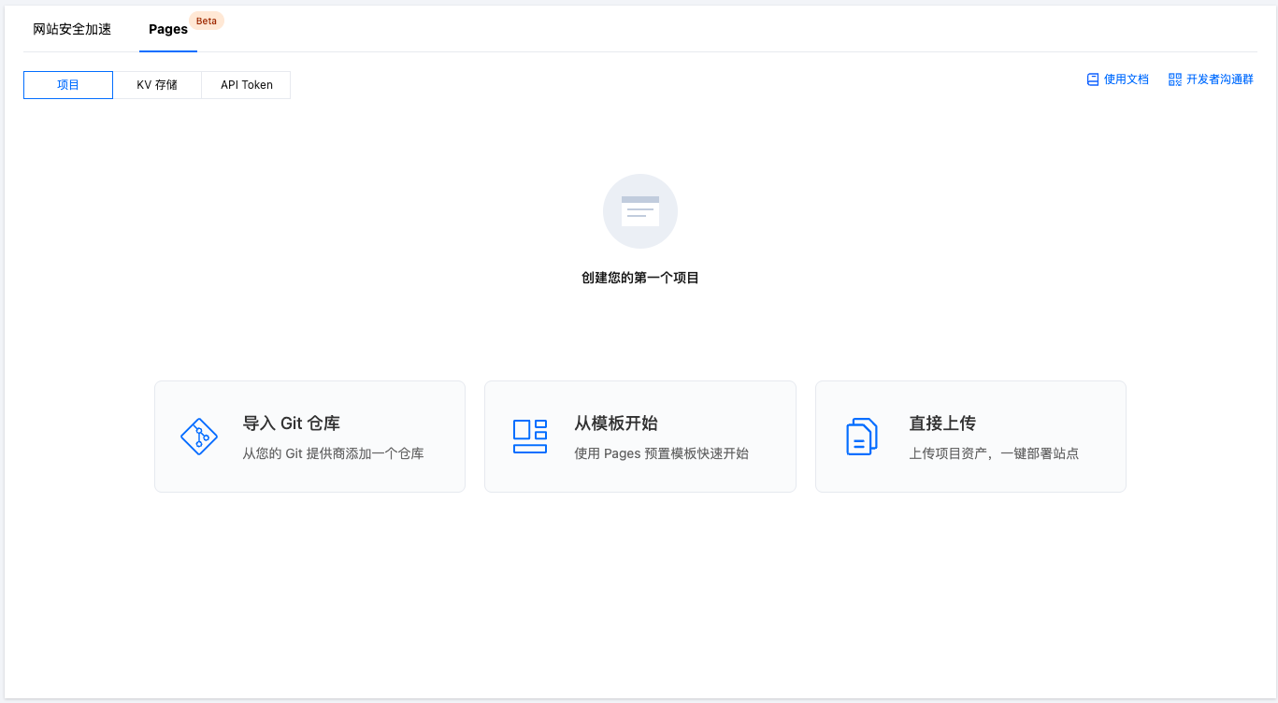This screenshot has width=1278, height=703.
Task: Click the empty project window illustration
Action: point(640,211)
